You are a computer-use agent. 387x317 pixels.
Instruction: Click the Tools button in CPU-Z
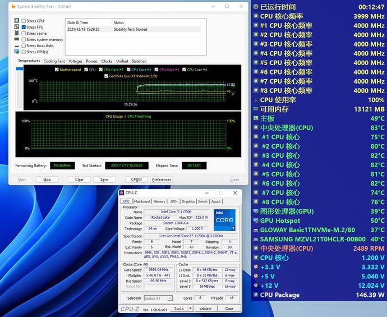pyautogui.click(x=179, y=309)
